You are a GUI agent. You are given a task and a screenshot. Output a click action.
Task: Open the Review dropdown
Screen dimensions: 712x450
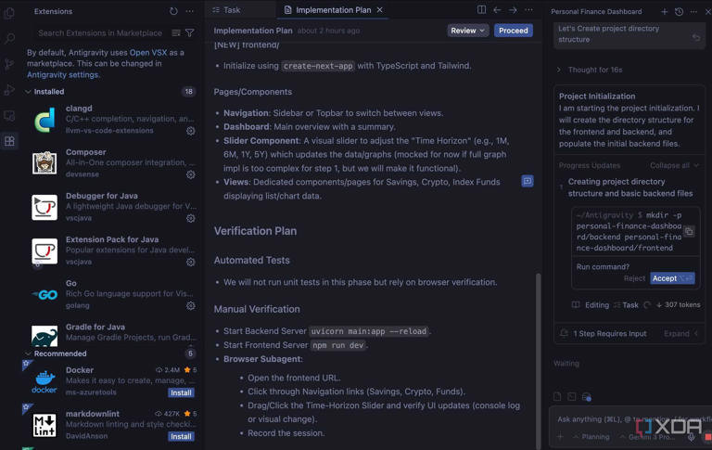click(x=467, y=31)
